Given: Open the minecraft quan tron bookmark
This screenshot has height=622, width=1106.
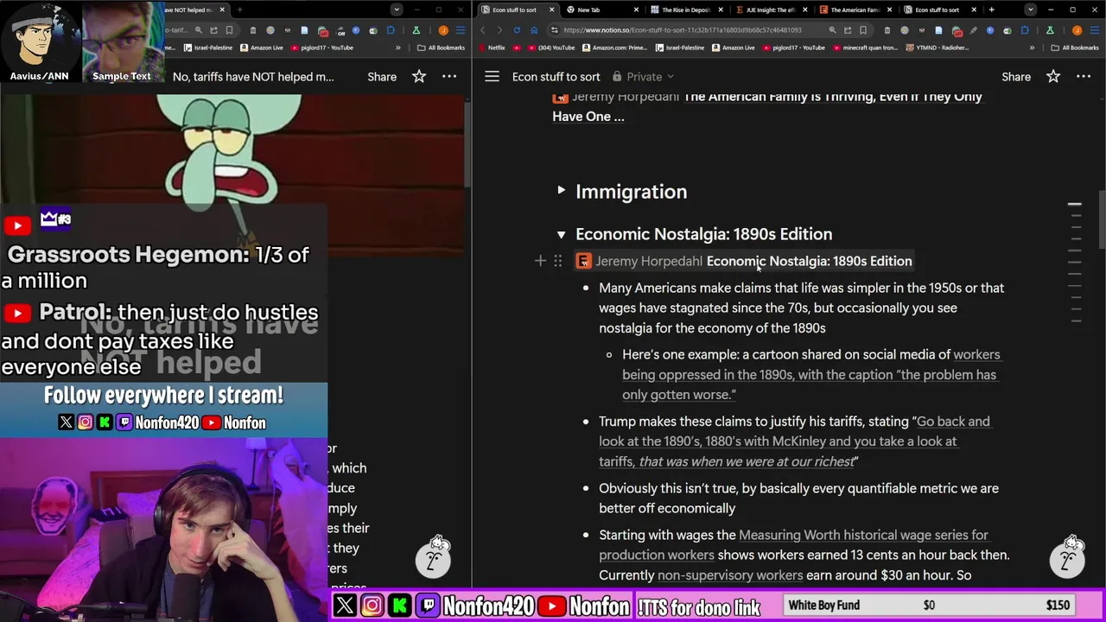Looking at the screenshot, I should tap(866, 48).
